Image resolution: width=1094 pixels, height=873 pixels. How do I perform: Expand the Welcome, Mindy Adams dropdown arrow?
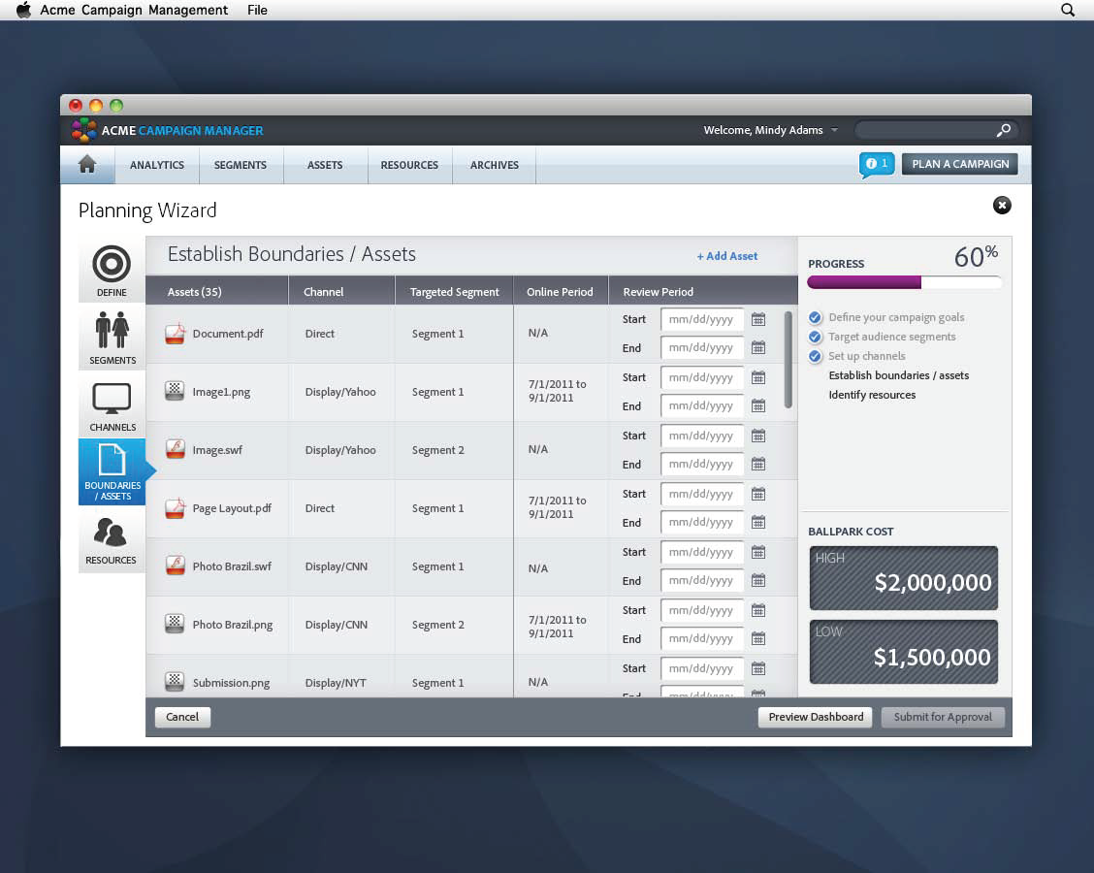pyautogui.click(x=834, y=131)
